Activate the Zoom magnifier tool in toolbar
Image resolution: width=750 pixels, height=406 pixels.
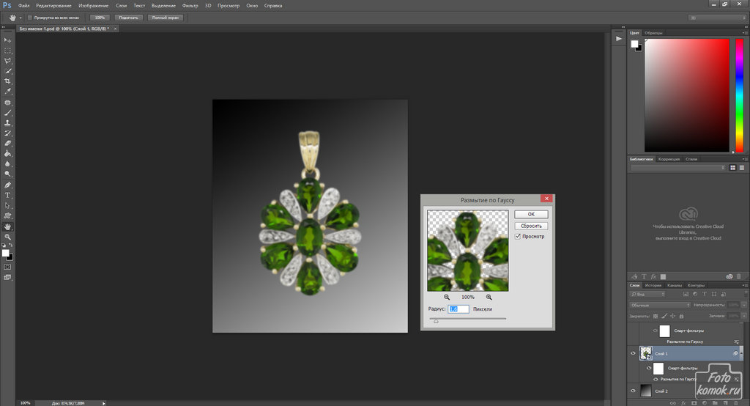coord(8,237)
